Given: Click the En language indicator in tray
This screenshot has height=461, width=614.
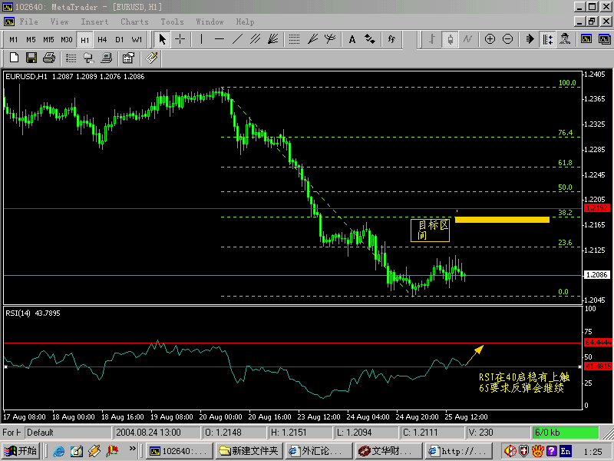Looking at the screenshot, I should (565, 451).
